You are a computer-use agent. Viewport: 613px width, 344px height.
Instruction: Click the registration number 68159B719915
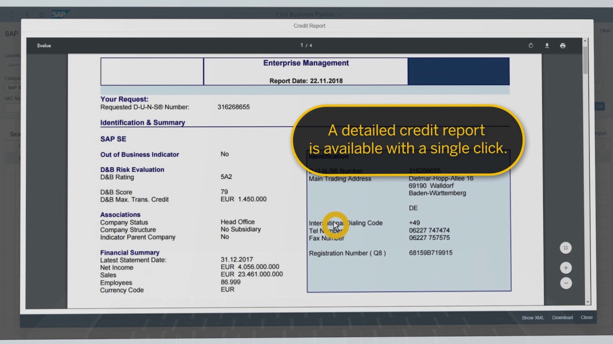(431, 253)
